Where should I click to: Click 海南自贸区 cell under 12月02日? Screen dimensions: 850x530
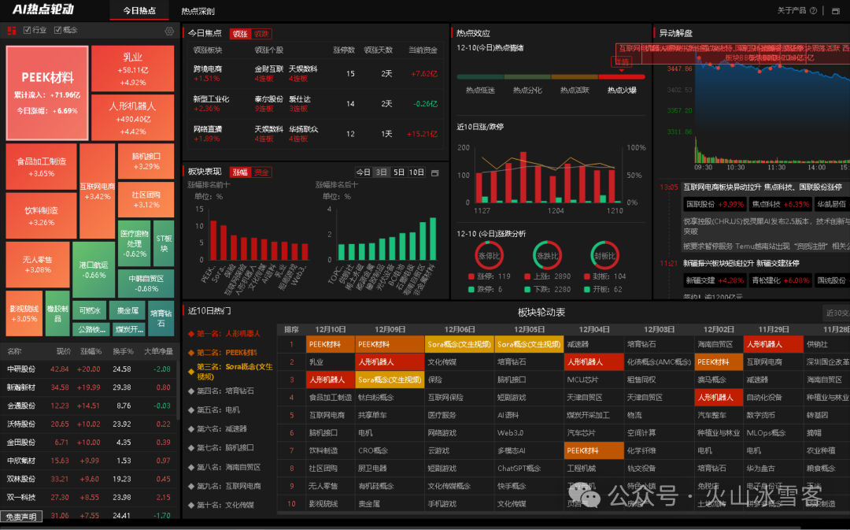click(719, 344)
